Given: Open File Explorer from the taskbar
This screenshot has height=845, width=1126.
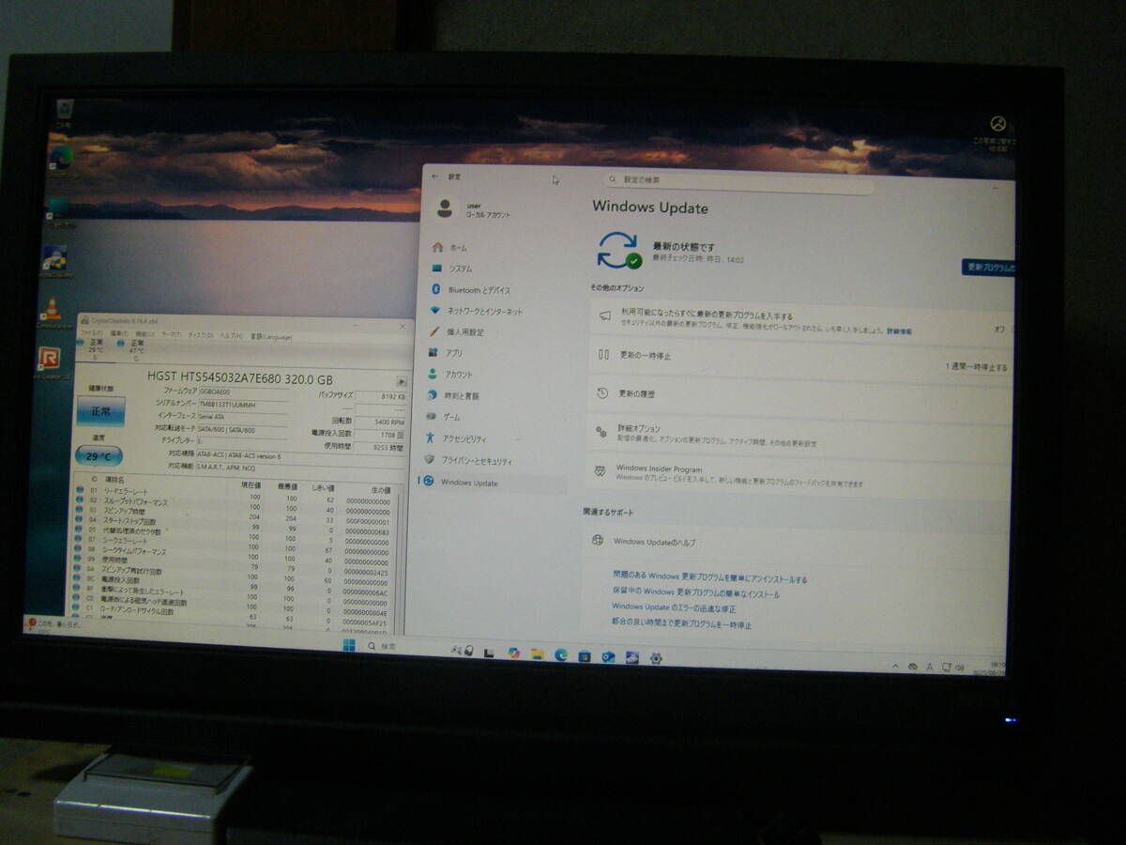Looking at the screenshot, I should [x=538, y=653].
